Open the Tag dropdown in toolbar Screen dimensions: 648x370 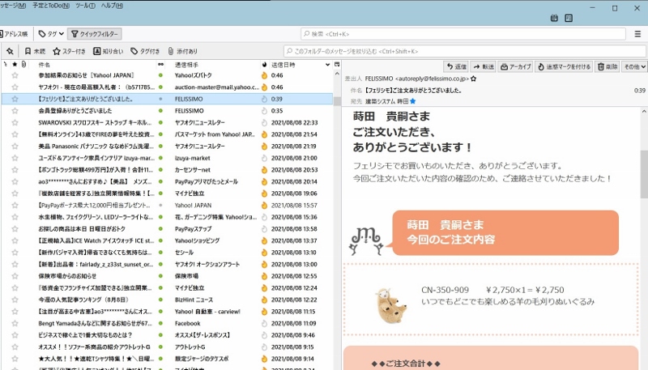click(x=51, y=34)
